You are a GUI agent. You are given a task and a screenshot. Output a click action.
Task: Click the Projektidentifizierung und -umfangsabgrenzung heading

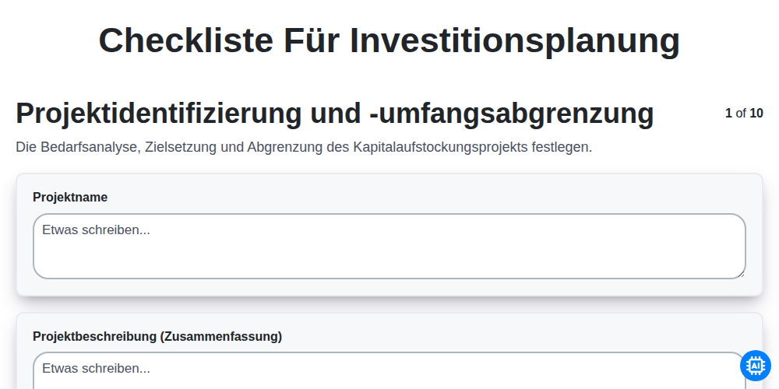335,113
